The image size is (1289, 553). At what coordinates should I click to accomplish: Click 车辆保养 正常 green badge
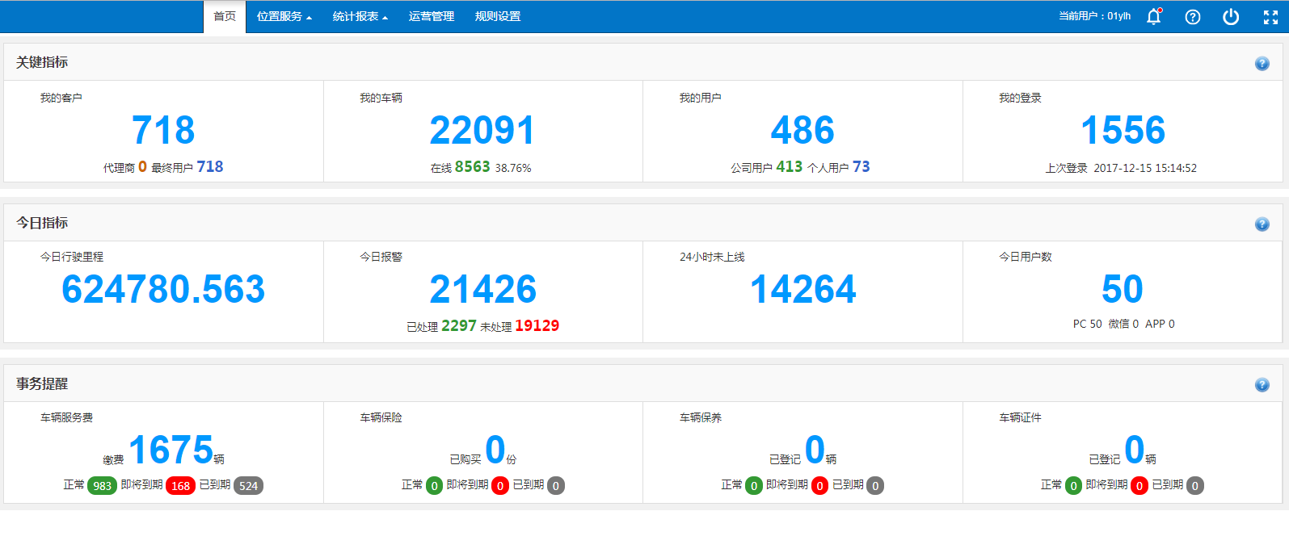[754, 486]
